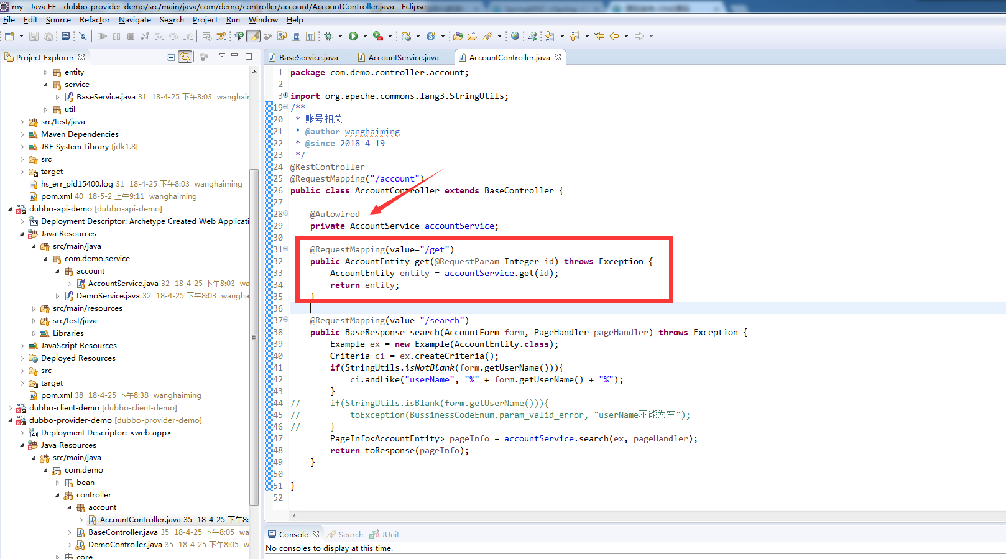Collapse the service package node
The image size is (1006, 559).
pyautogui.click(x=45, y=85)
